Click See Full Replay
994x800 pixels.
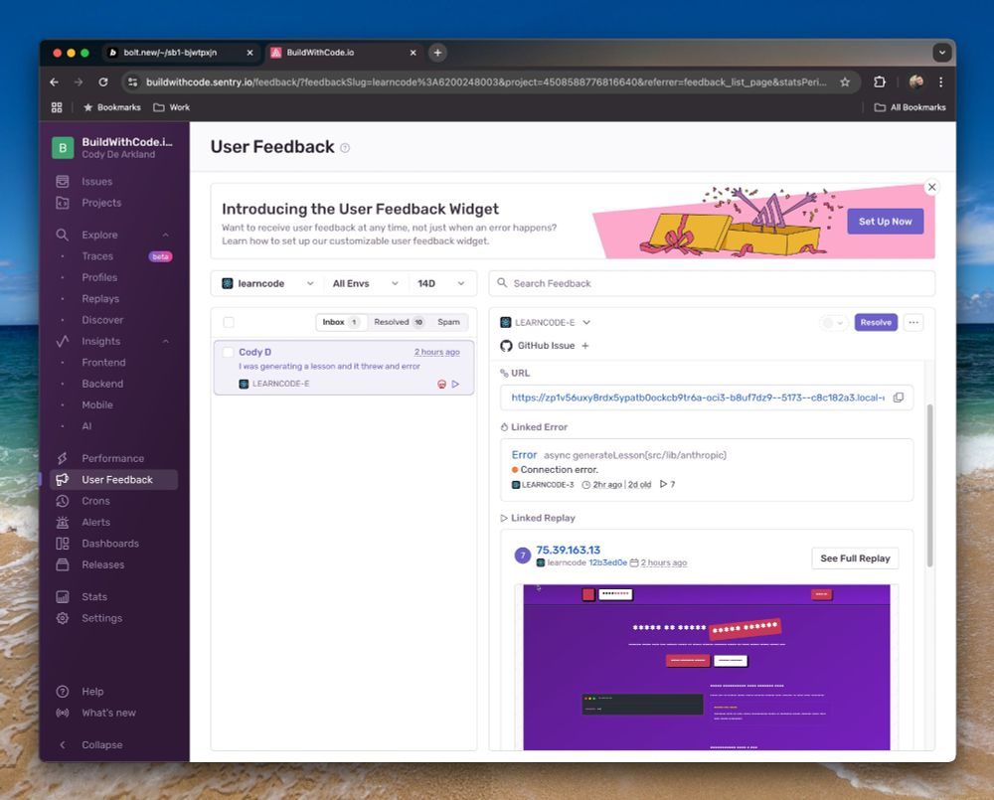(x=855, y=559)
